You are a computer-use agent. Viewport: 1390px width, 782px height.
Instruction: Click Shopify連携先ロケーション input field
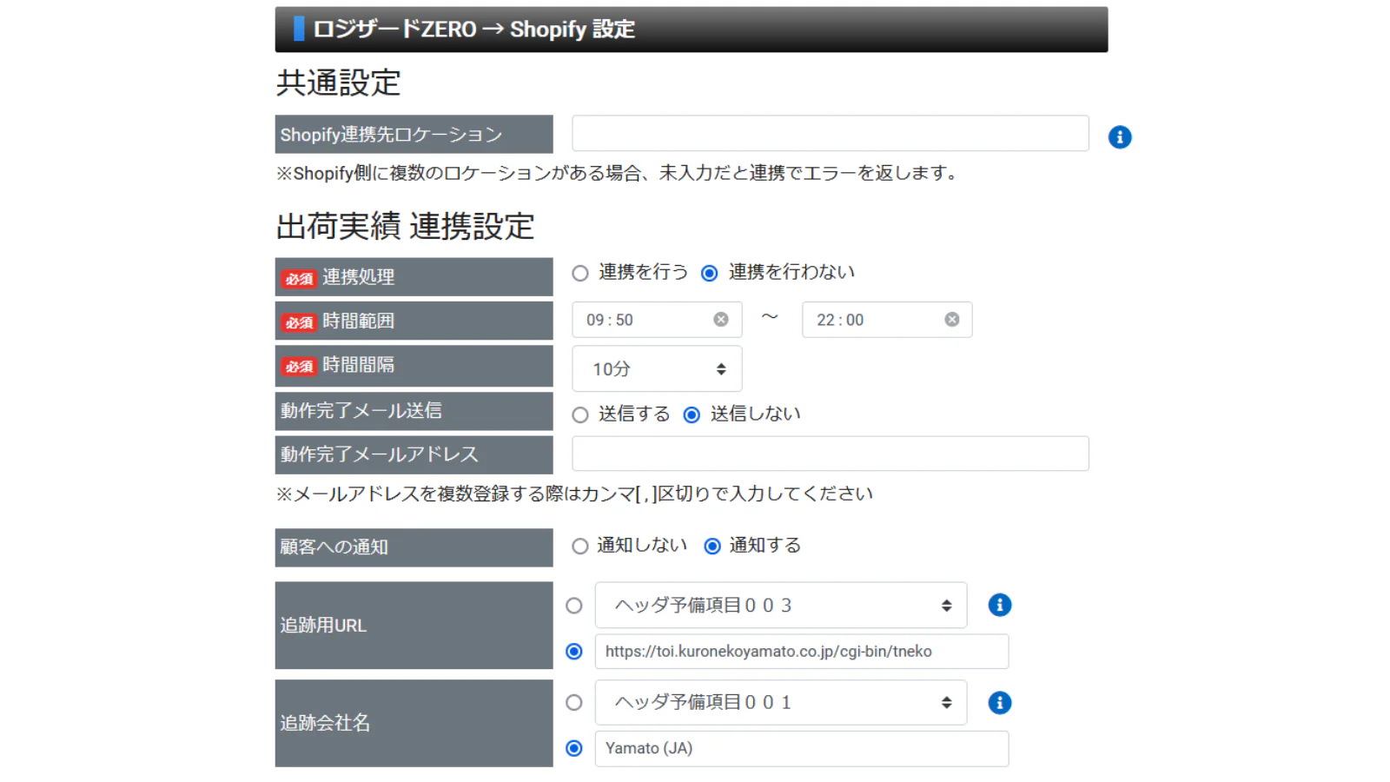(831, 134)
